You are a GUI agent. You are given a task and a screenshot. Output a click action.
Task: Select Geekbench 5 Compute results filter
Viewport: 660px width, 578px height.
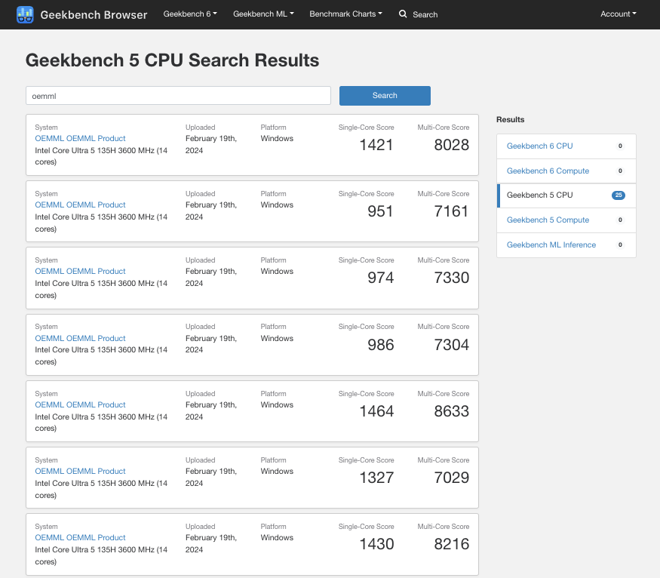click(x=566, y=220)
